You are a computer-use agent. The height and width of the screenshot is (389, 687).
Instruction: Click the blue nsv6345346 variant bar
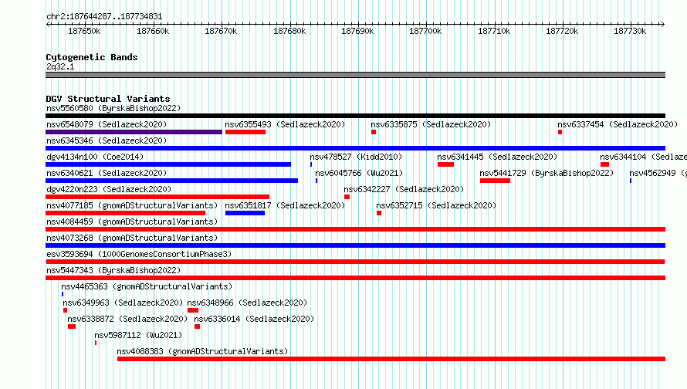pos(355,148)
